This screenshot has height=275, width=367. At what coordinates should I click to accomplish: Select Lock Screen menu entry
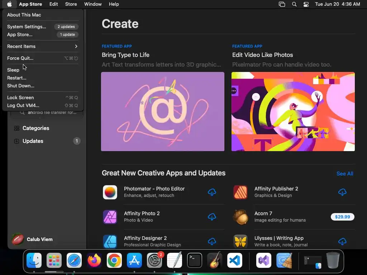tap(43, 97)
